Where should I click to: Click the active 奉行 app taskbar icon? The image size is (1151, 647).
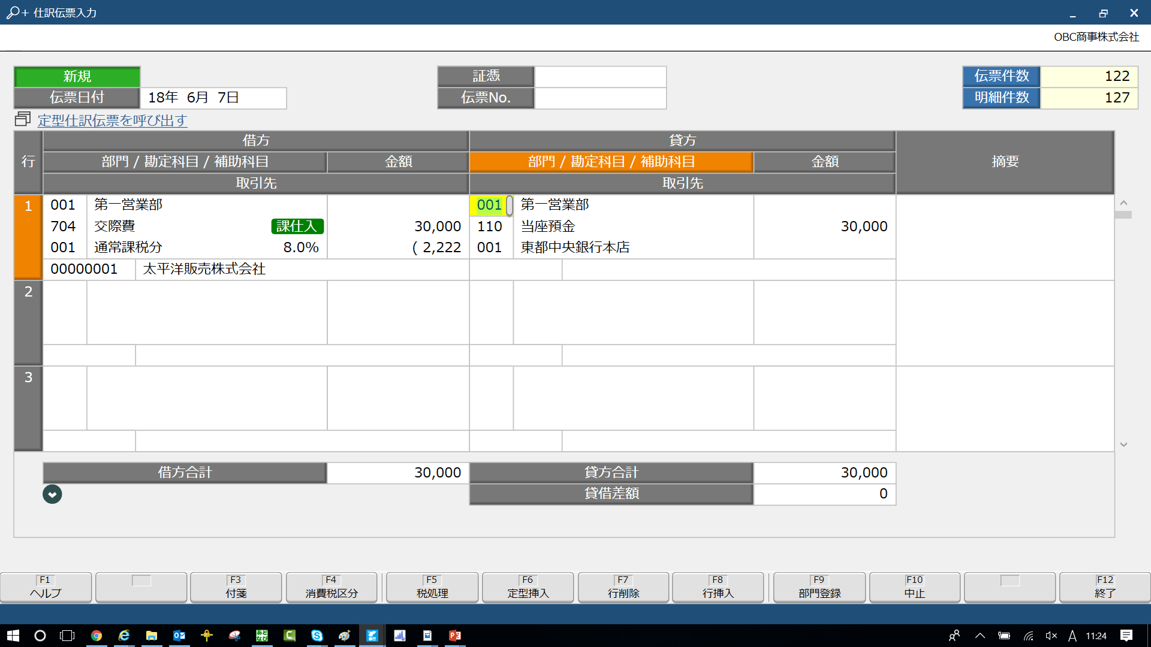pyautogui.click(x=372, y=636)
